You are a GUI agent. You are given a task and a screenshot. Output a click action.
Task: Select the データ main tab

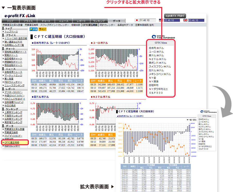117,21
